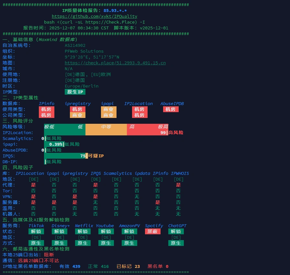Image resolution: width=290 pixels, height=275 pixels.
Task: Select the bash curl Check.Place command line
Action: point(95,22)
